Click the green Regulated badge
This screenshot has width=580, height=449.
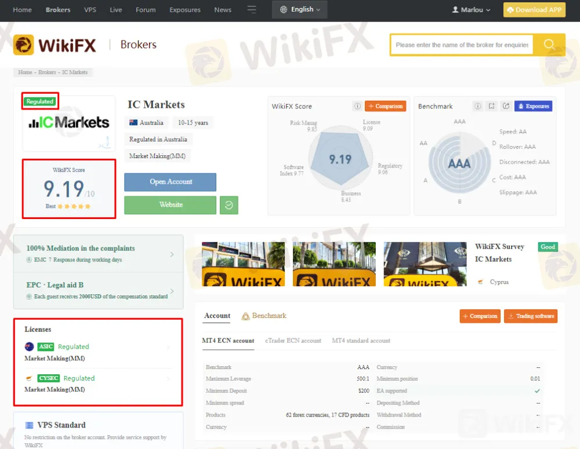point(39,101)
